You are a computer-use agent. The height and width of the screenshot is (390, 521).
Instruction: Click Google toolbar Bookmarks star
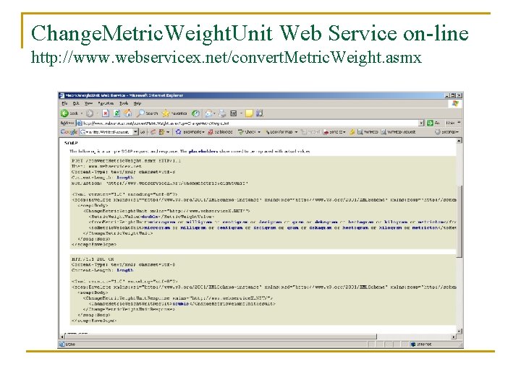179,132
